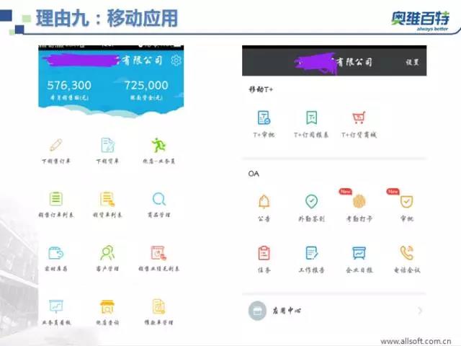Screen dimensions: 461x346
Task: Open the yellow document icon in bottom row
Action: pos(158,306)
